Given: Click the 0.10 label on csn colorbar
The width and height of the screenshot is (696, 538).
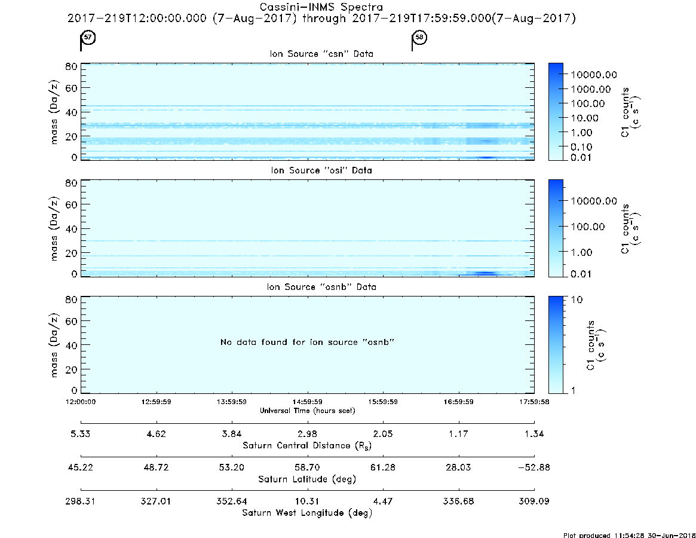Looking at the screenshot, I should point(581,146).
